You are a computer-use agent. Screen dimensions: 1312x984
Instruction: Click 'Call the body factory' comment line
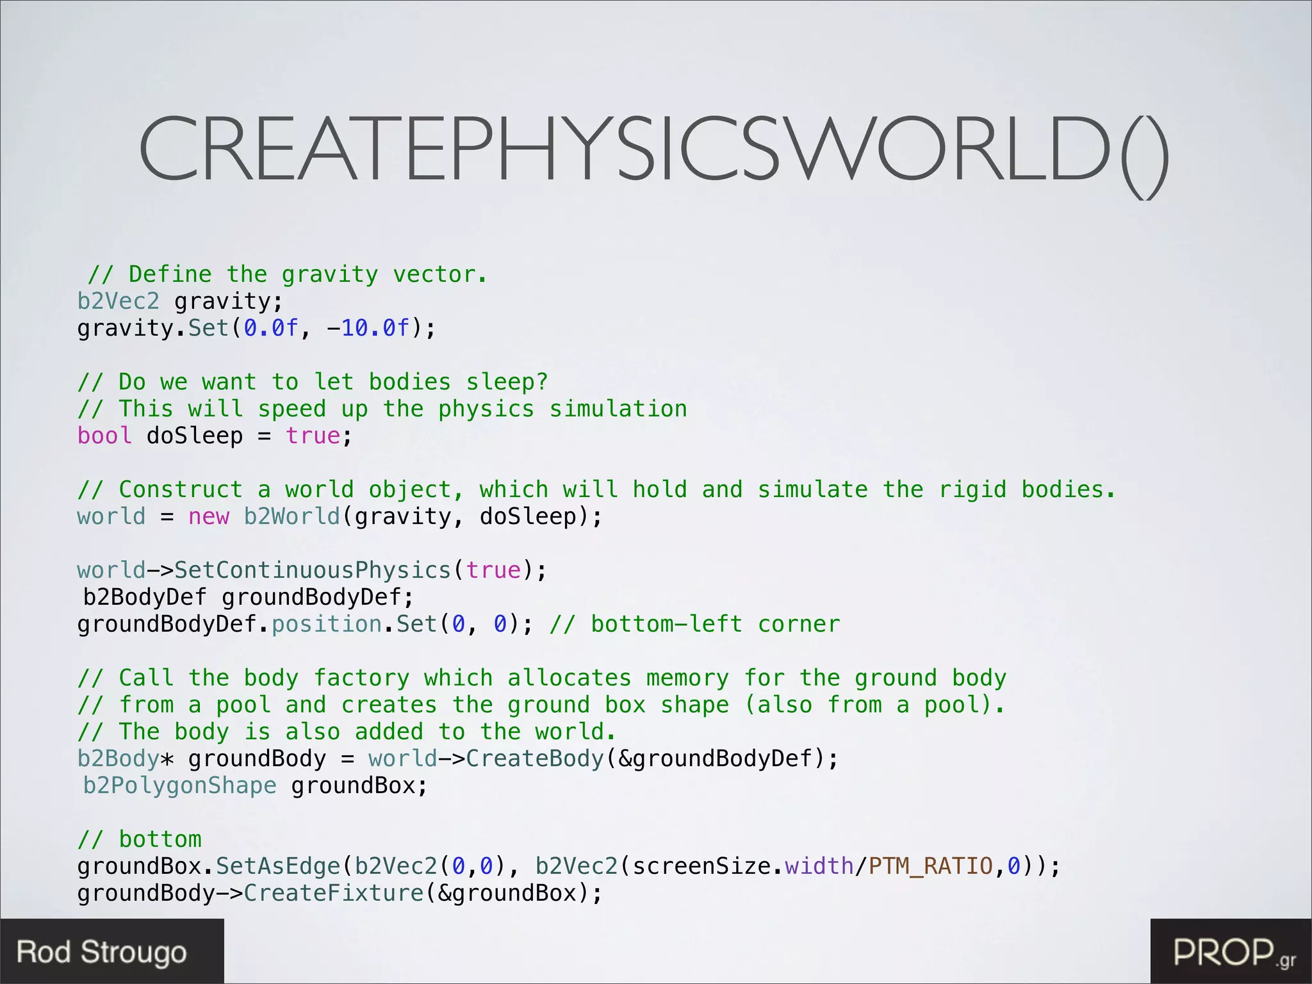click(x=541, y=678)
